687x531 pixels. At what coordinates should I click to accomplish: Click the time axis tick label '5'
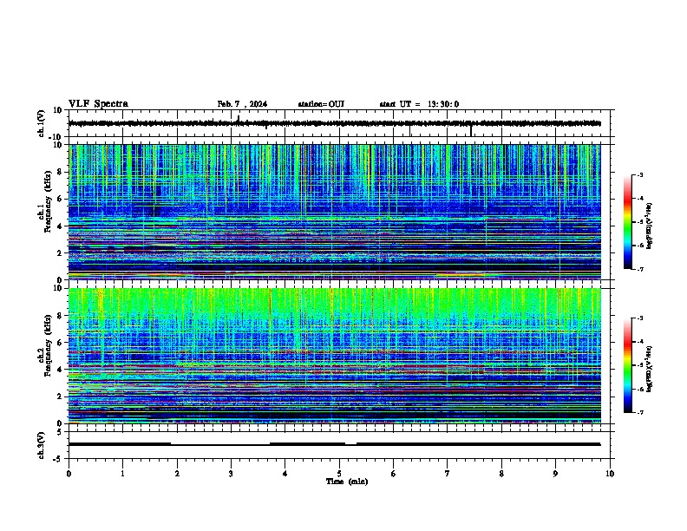click(339, 473)
